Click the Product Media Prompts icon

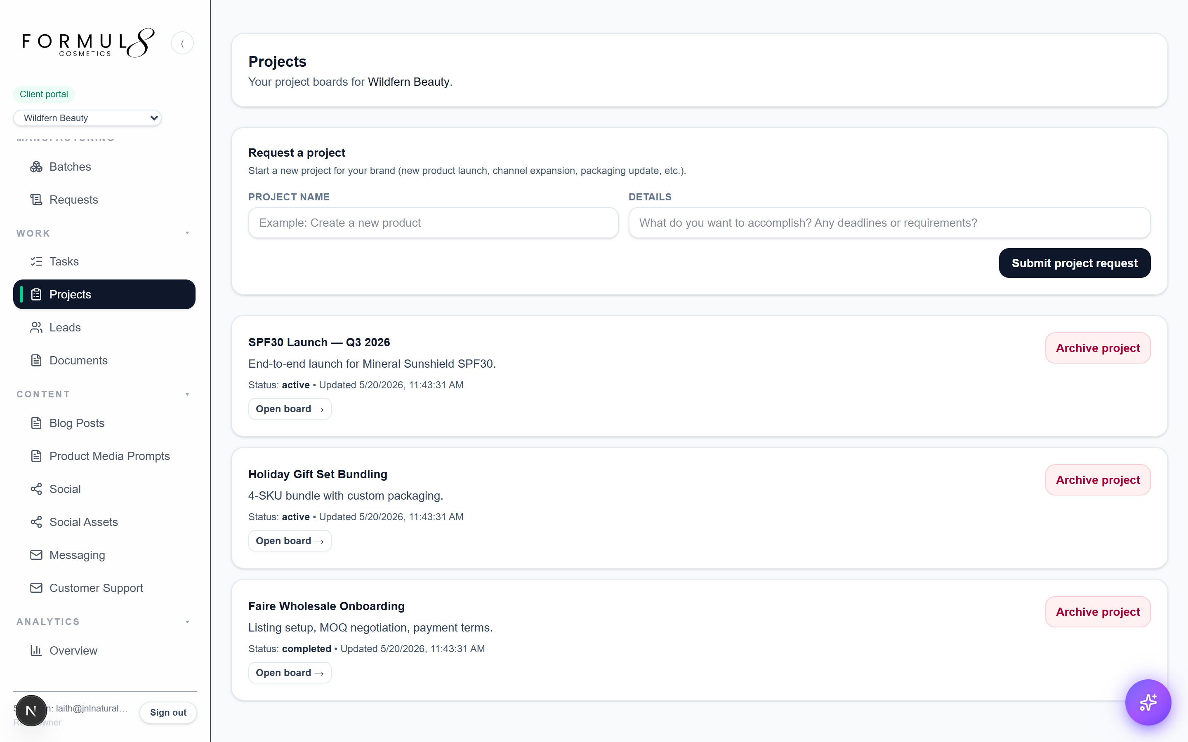pos(36,456)
